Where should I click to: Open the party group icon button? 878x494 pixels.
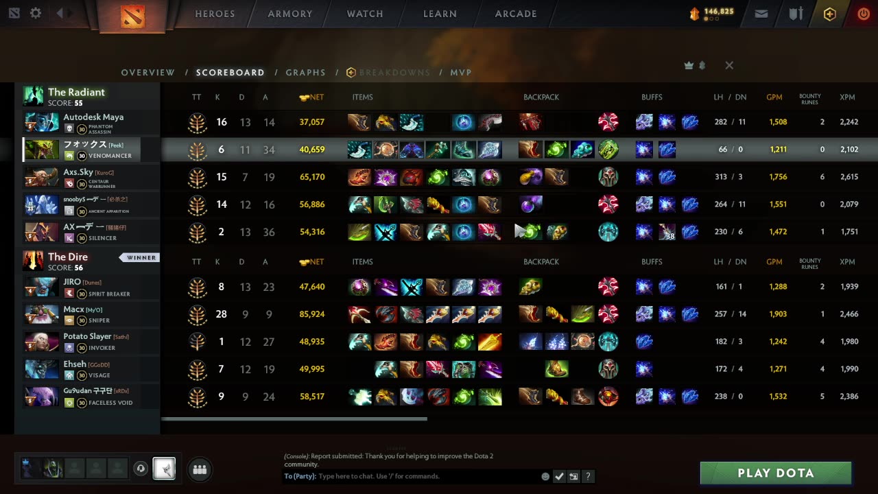(200, 469)
